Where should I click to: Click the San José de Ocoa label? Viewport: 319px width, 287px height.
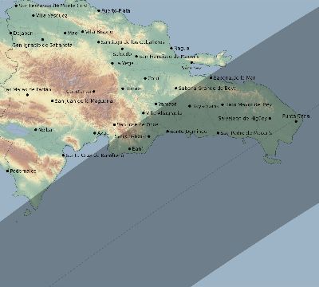[138, 124]
